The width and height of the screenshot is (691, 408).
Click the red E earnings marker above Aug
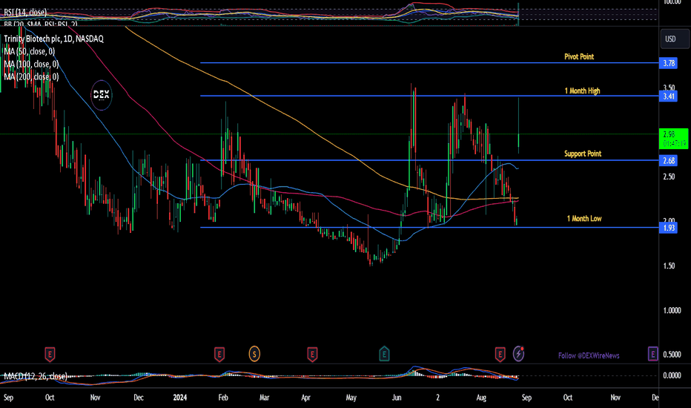pyautogui.click(x=500, y=354)
